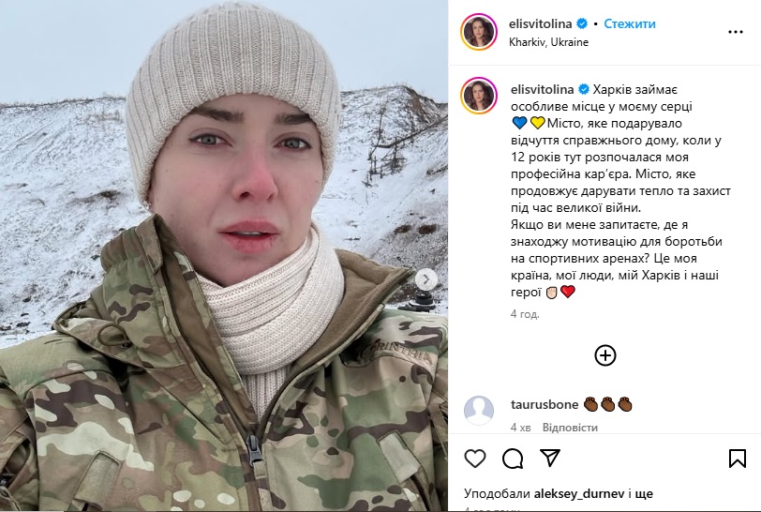Open the elisvitolina avatar beside the caption

tap(479, 96)
